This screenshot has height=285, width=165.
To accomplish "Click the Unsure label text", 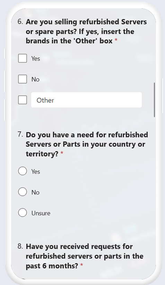I will click(x=41, y=213).
